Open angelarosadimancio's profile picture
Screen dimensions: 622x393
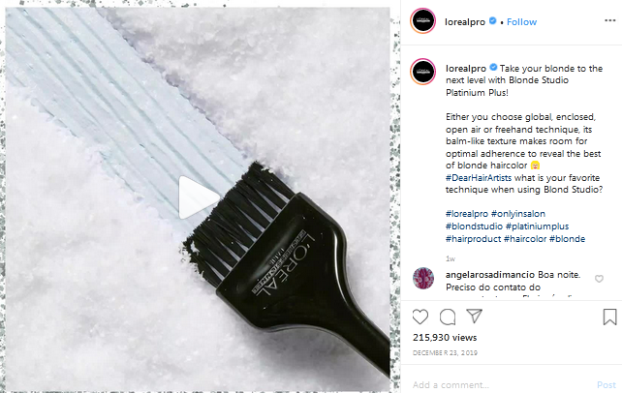(423, 278)
